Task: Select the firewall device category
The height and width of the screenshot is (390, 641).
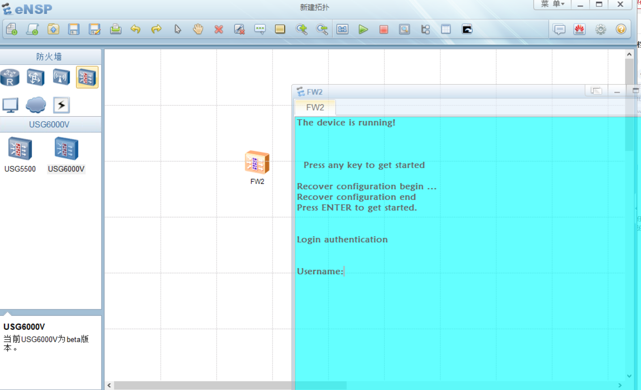Action: (x=87, y=77)
